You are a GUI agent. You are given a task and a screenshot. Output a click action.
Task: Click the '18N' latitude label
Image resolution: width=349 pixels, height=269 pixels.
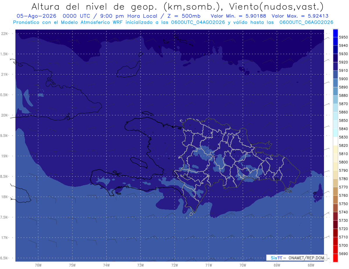[4, 197]
